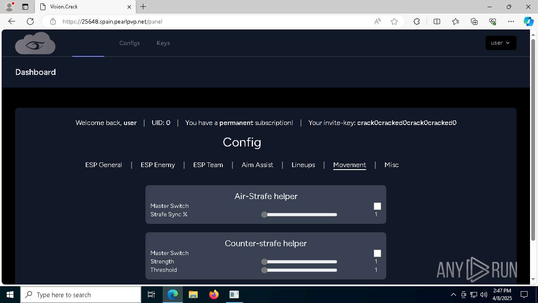The height and width of the screenshot is (303, 538).
Task: Switch to ESP Team tab
Action: (208, 165)
